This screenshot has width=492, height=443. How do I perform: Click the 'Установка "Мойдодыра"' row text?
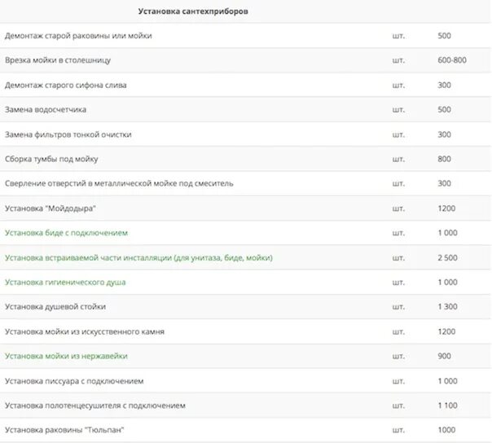(x=51, y=208)
